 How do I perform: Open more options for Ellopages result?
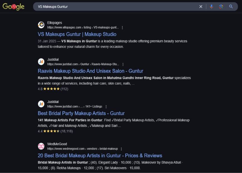[122, 28]
